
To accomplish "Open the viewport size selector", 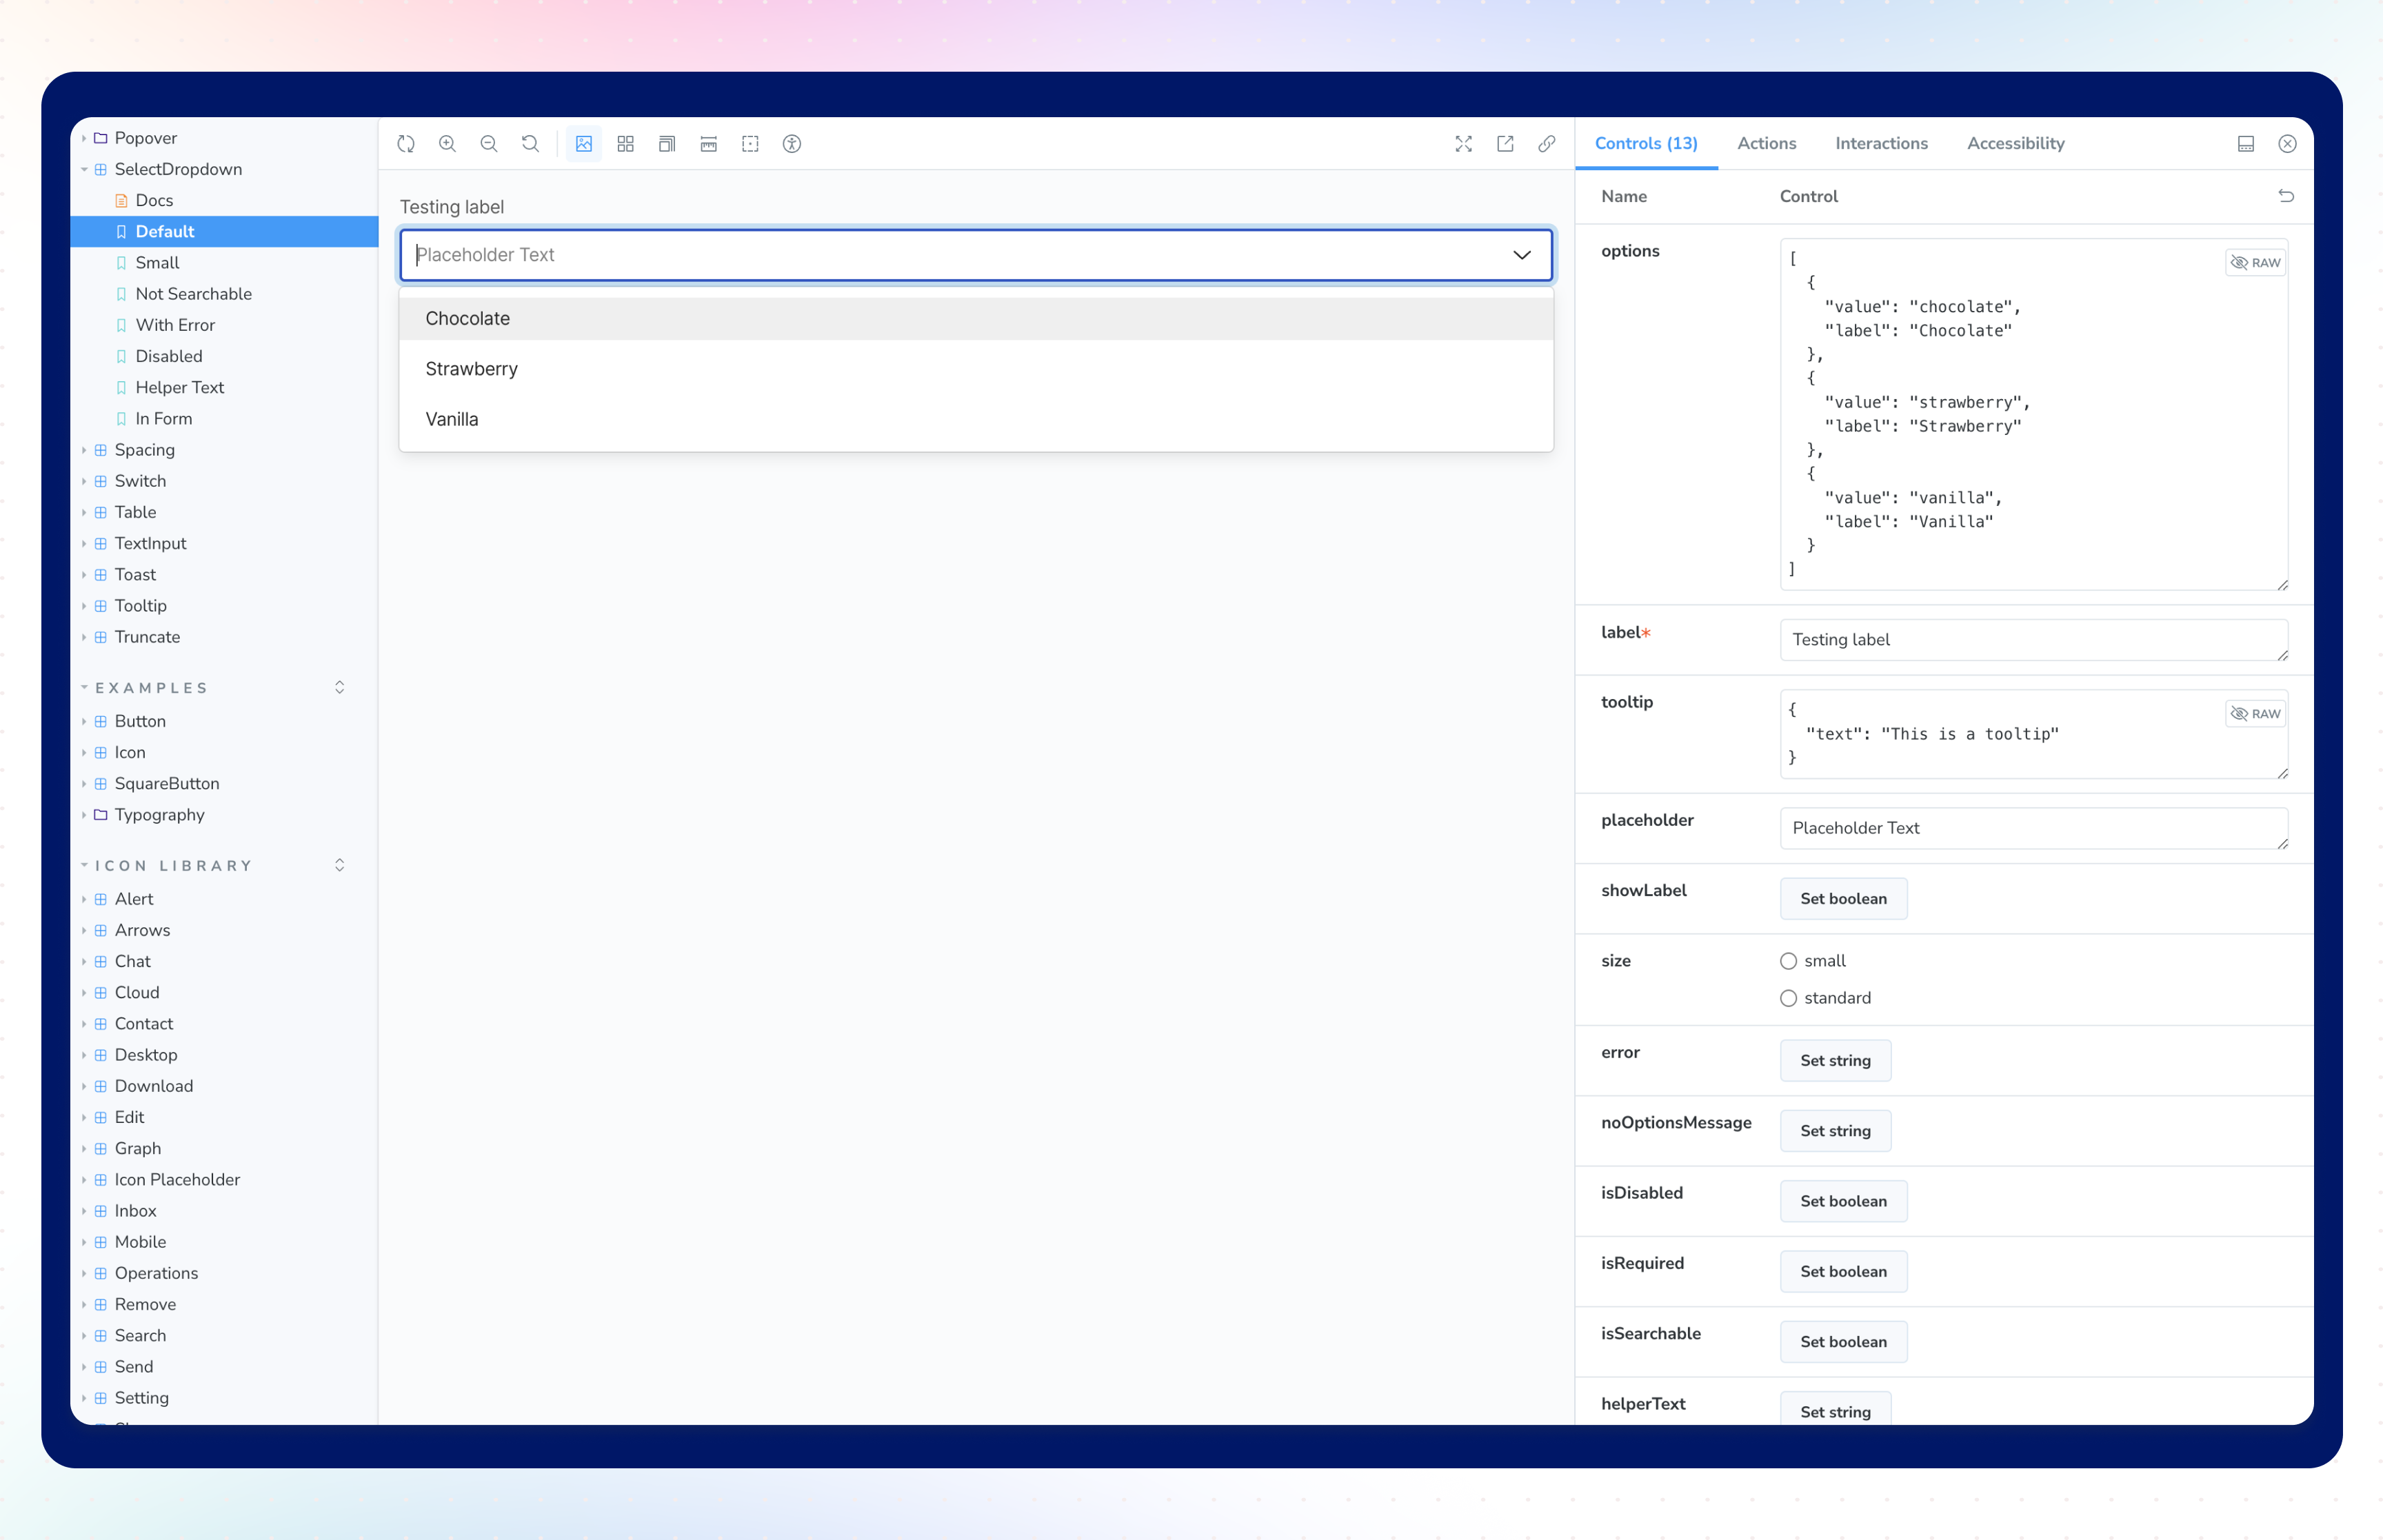I will point(667,144).
